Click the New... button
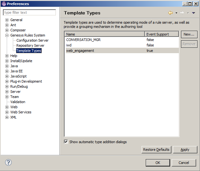 click(x=189, y=34)
